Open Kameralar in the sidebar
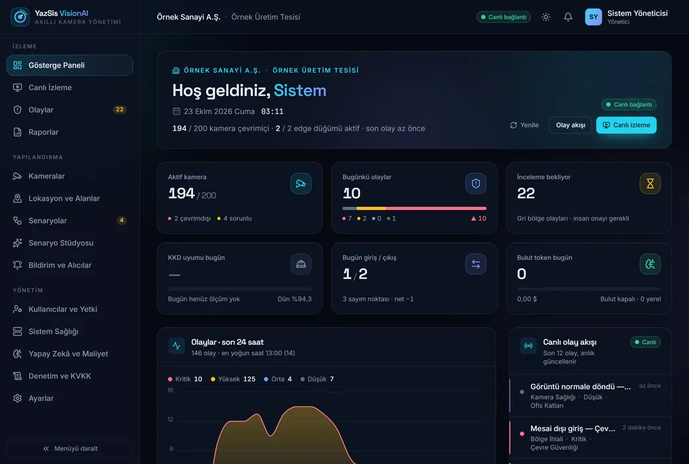 pyautogui.click(x=70, y=176)
